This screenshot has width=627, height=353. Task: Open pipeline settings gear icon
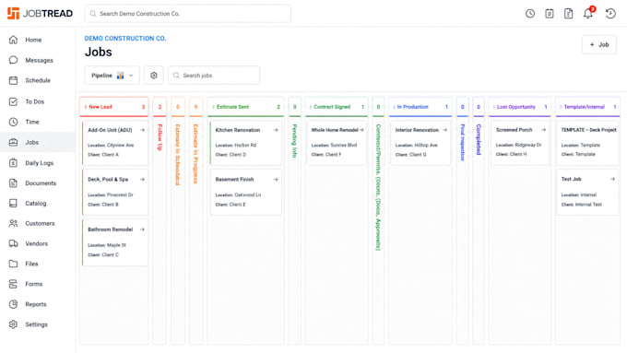(x=154, y=76)
